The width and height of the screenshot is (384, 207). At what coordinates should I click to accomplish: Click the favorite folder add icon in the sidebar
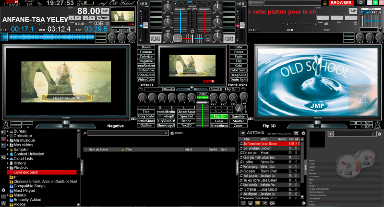tap(3, 132)
